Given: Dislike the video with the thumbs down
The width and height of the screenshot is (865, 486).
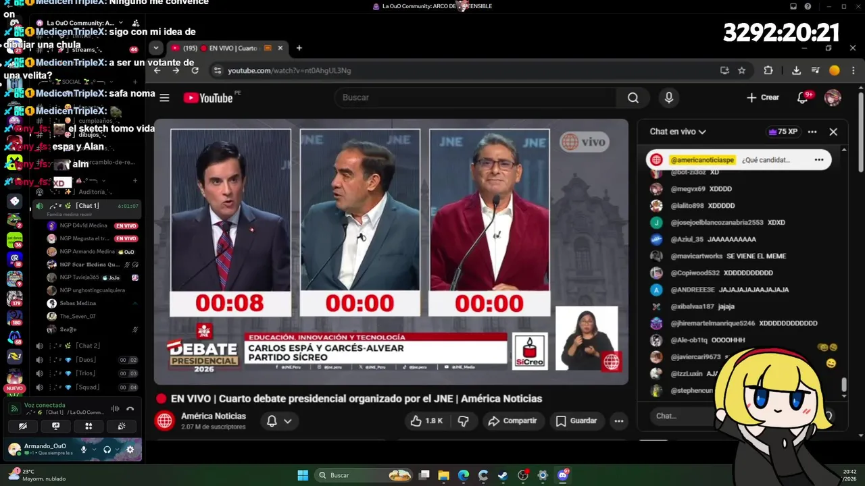Looking at the screenshot, I should [463, 421].
